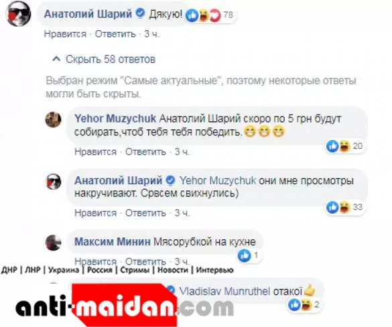Show the 20 reactions on Yehor's comment
This screenshot has width=392, height=327.
(344, 146)
